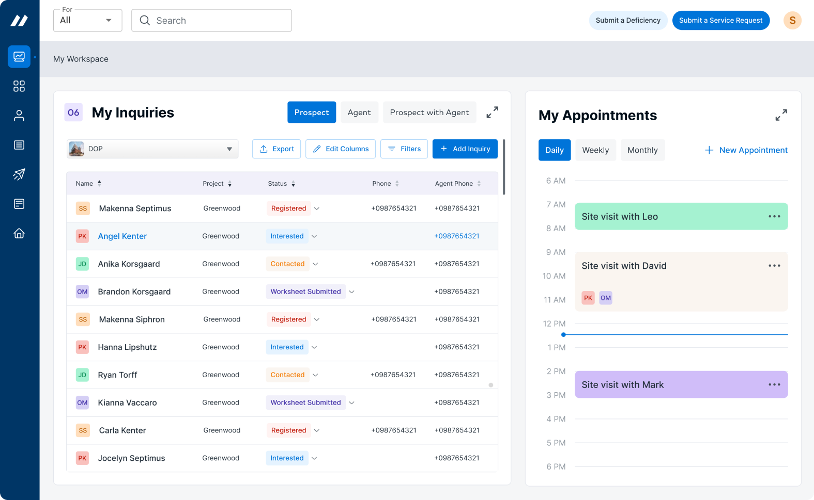Expand the My Appointments panel
Screen dimensions: 814x500
[781, 115]
